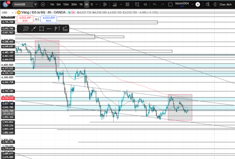The image size is (235, 159).
Task: Click the 4,588.460 price label
Action: pos(8,42)
